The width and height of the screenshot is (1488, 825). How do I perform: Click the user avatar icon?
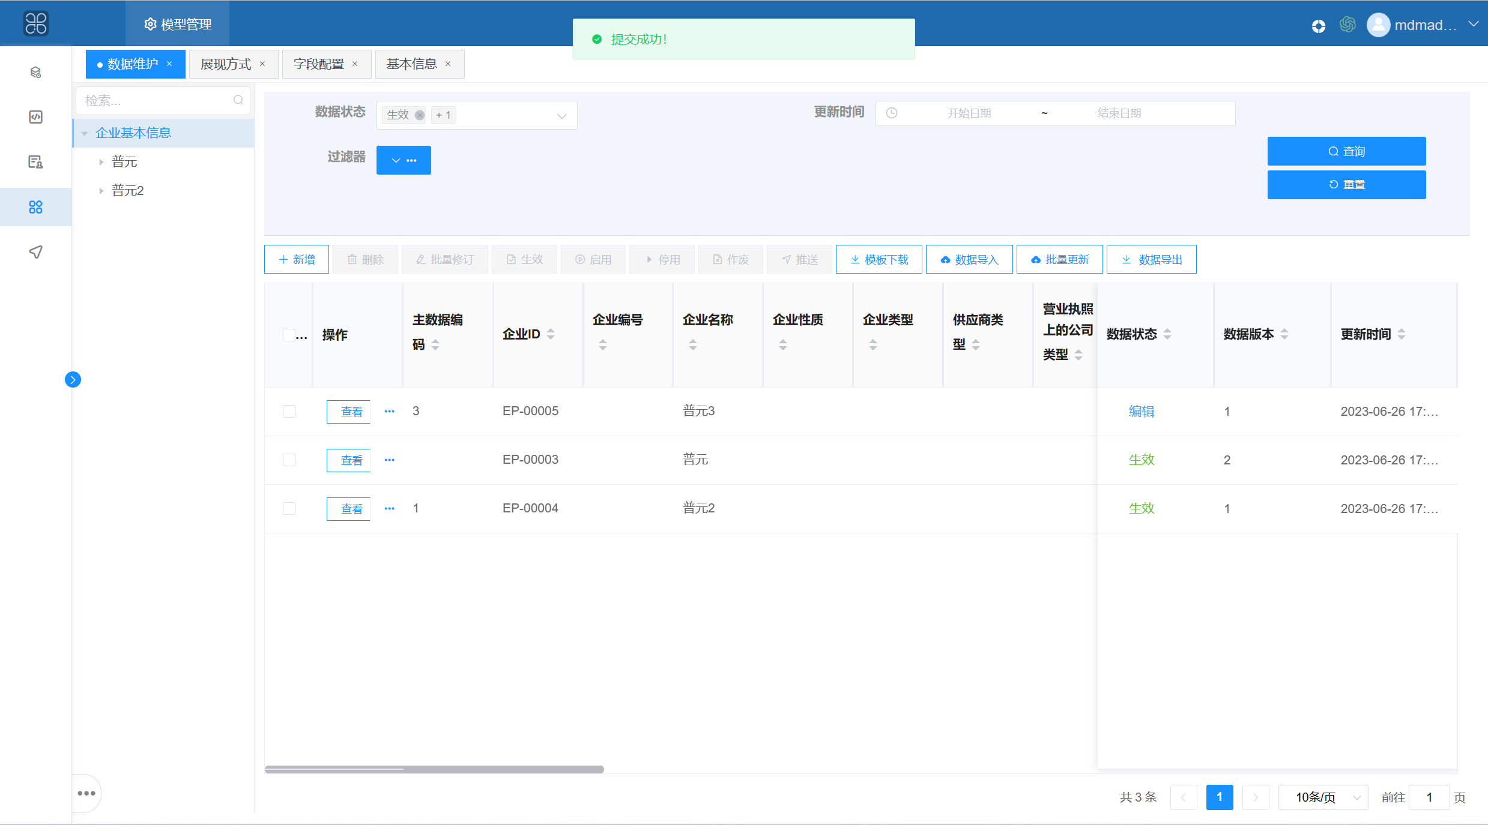pyautogui.click(x=1378, y=25)
